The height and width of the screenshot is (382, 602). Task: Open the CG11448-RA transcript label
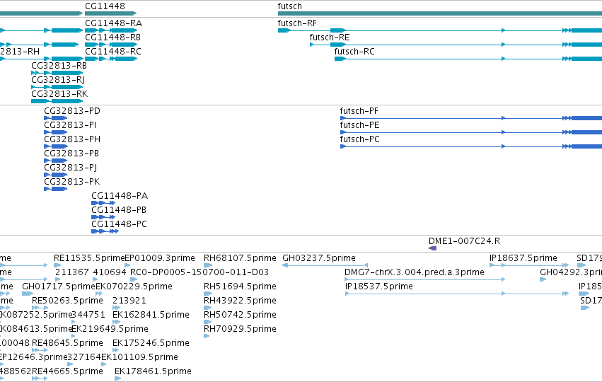click(x=113, y=23)
